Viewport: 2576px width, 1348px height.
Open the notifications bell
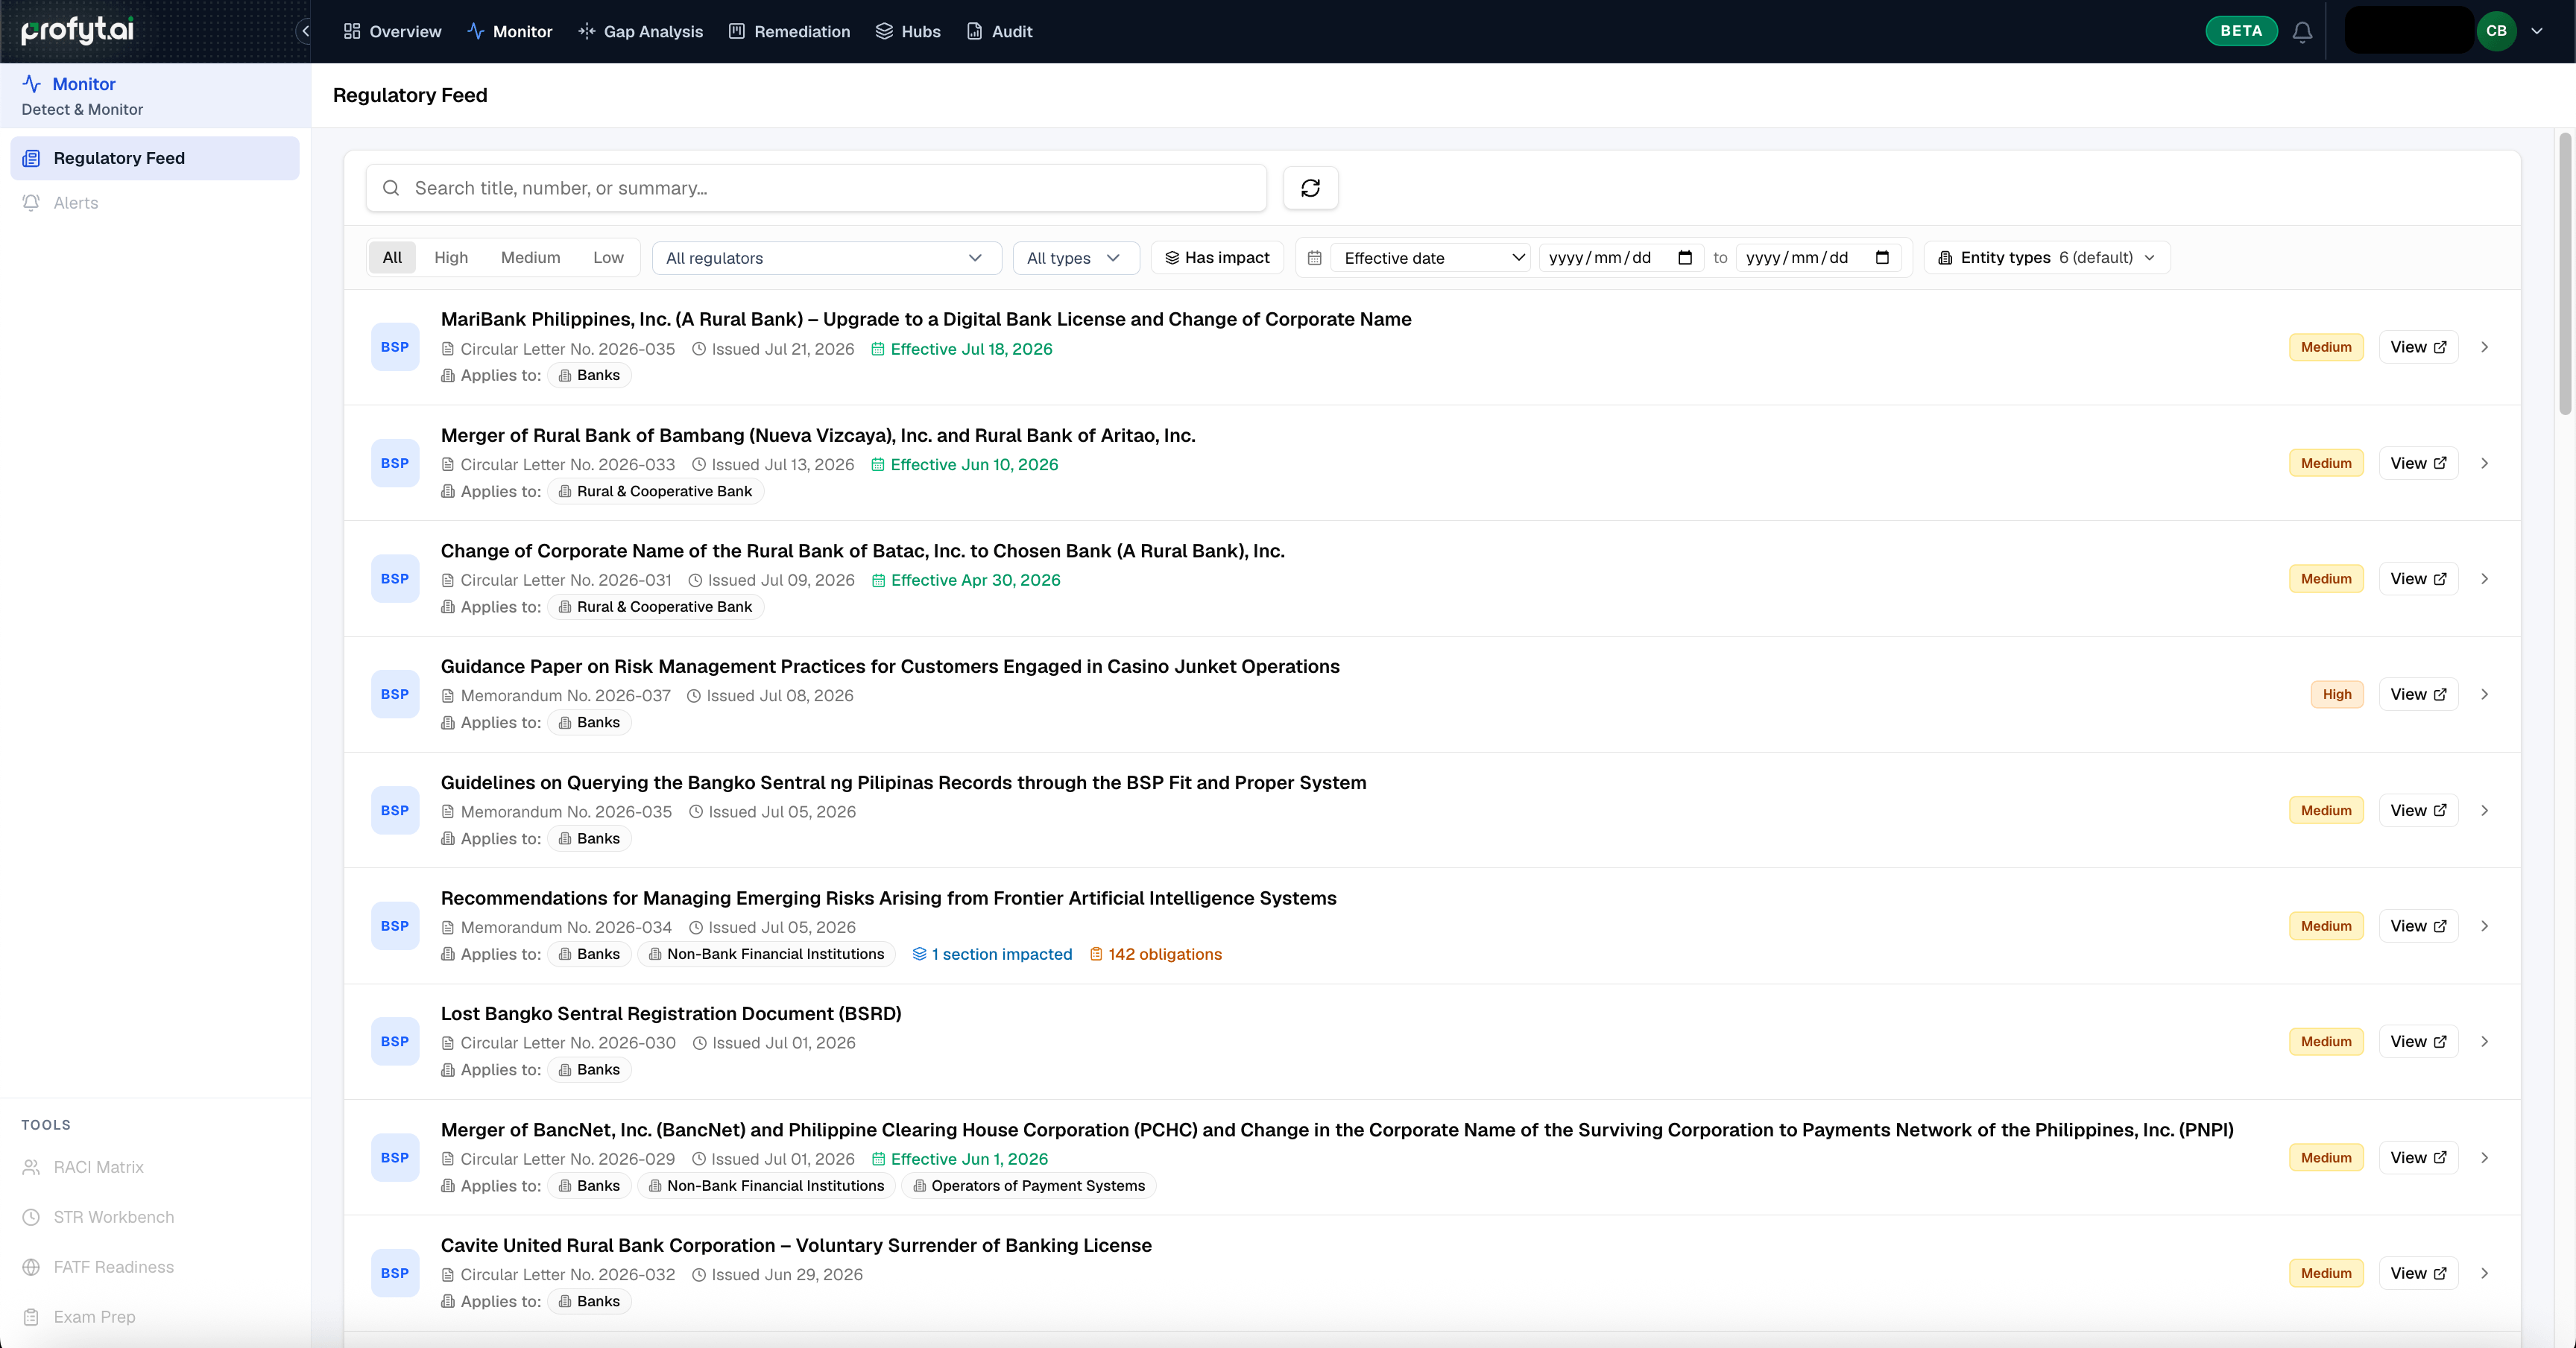2302,31
